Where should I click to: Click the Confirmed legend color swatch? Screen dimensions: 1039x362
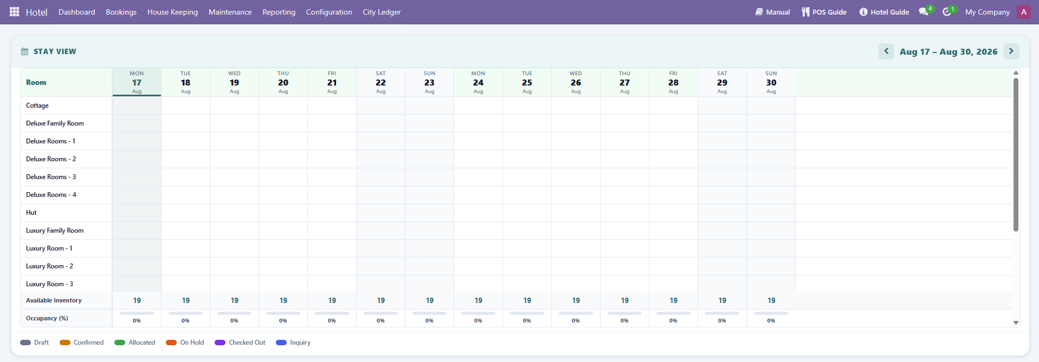tap(65, 343)
